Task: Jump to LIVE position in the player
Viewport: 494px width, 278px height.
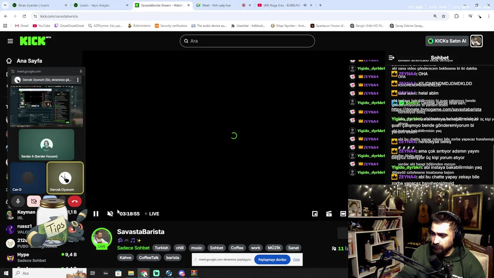Action: [x=152, y=214]
